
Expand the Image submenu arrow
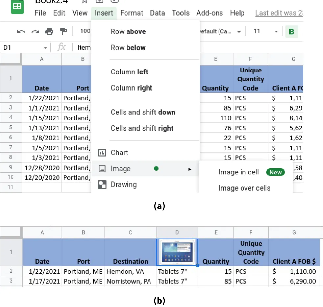190,169
